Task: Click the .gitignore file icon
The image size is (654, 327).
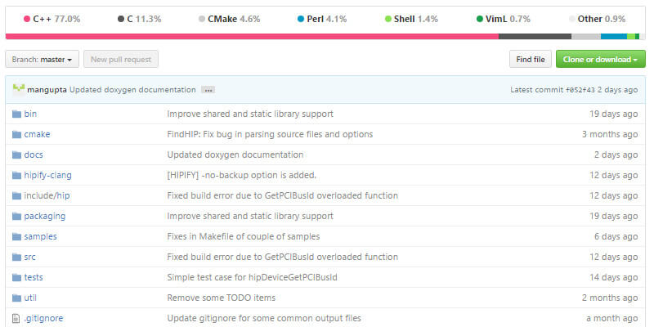Action: coord(16,318)
